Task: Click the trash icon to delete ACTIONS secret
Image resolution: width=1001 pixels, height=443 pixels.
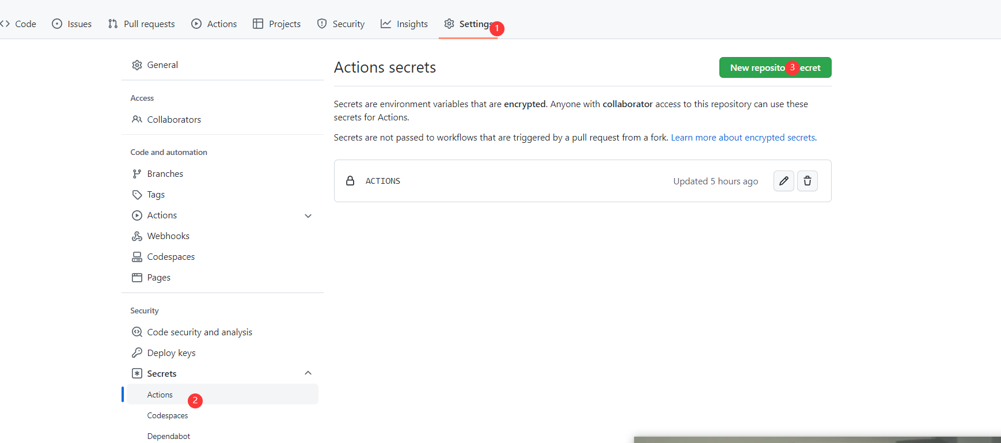Action: 807,181
